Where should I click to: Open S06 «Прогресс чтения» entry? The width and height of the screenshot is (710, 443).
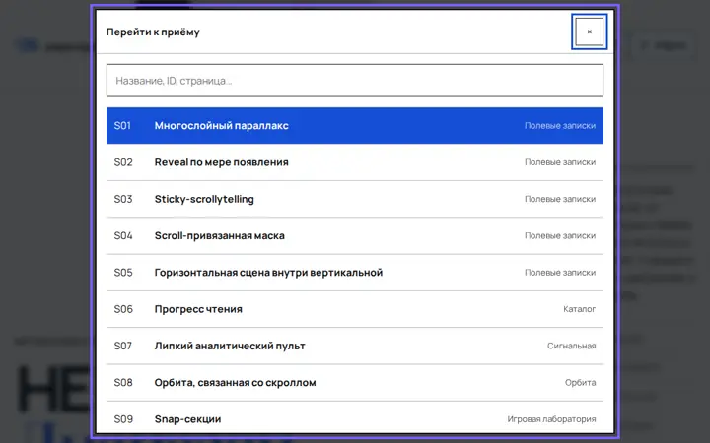(x=355, y=309)
